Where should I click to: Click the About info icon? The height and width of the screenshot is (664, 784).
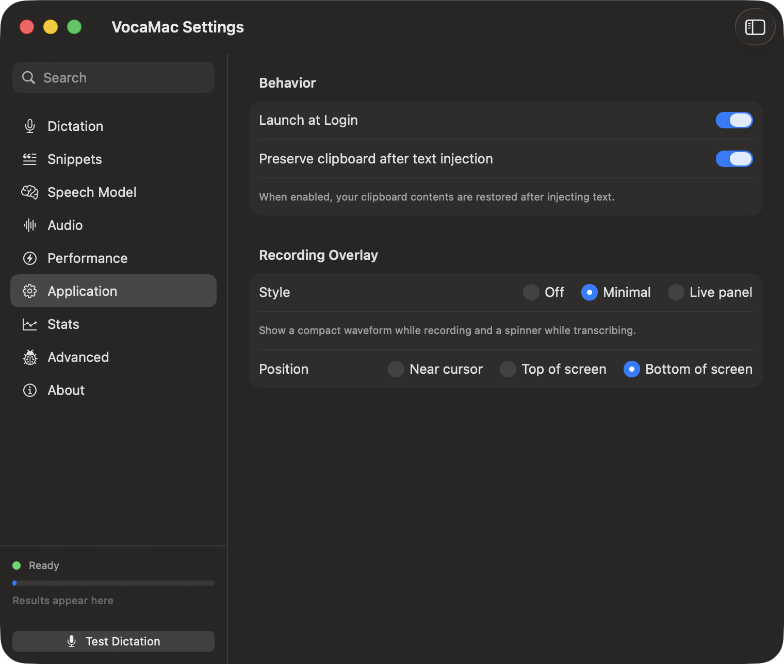coord(30,390)
